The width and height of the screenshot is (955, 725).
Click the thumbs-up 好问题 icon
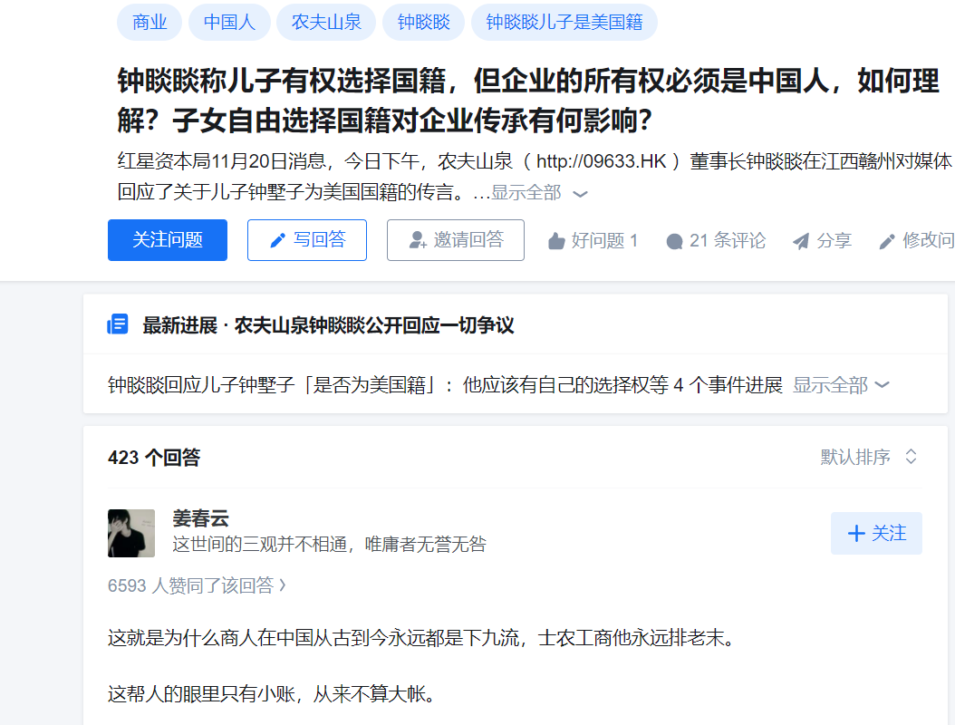(x=556, y=241)
